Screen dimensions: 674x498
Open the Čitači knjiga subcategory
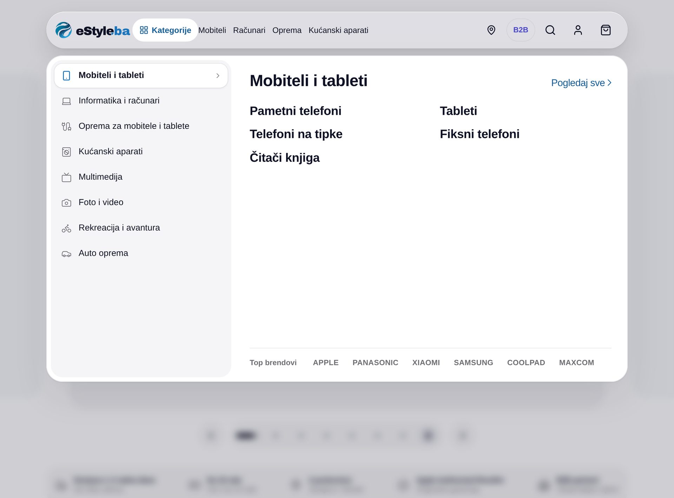[x=284, y=158]
